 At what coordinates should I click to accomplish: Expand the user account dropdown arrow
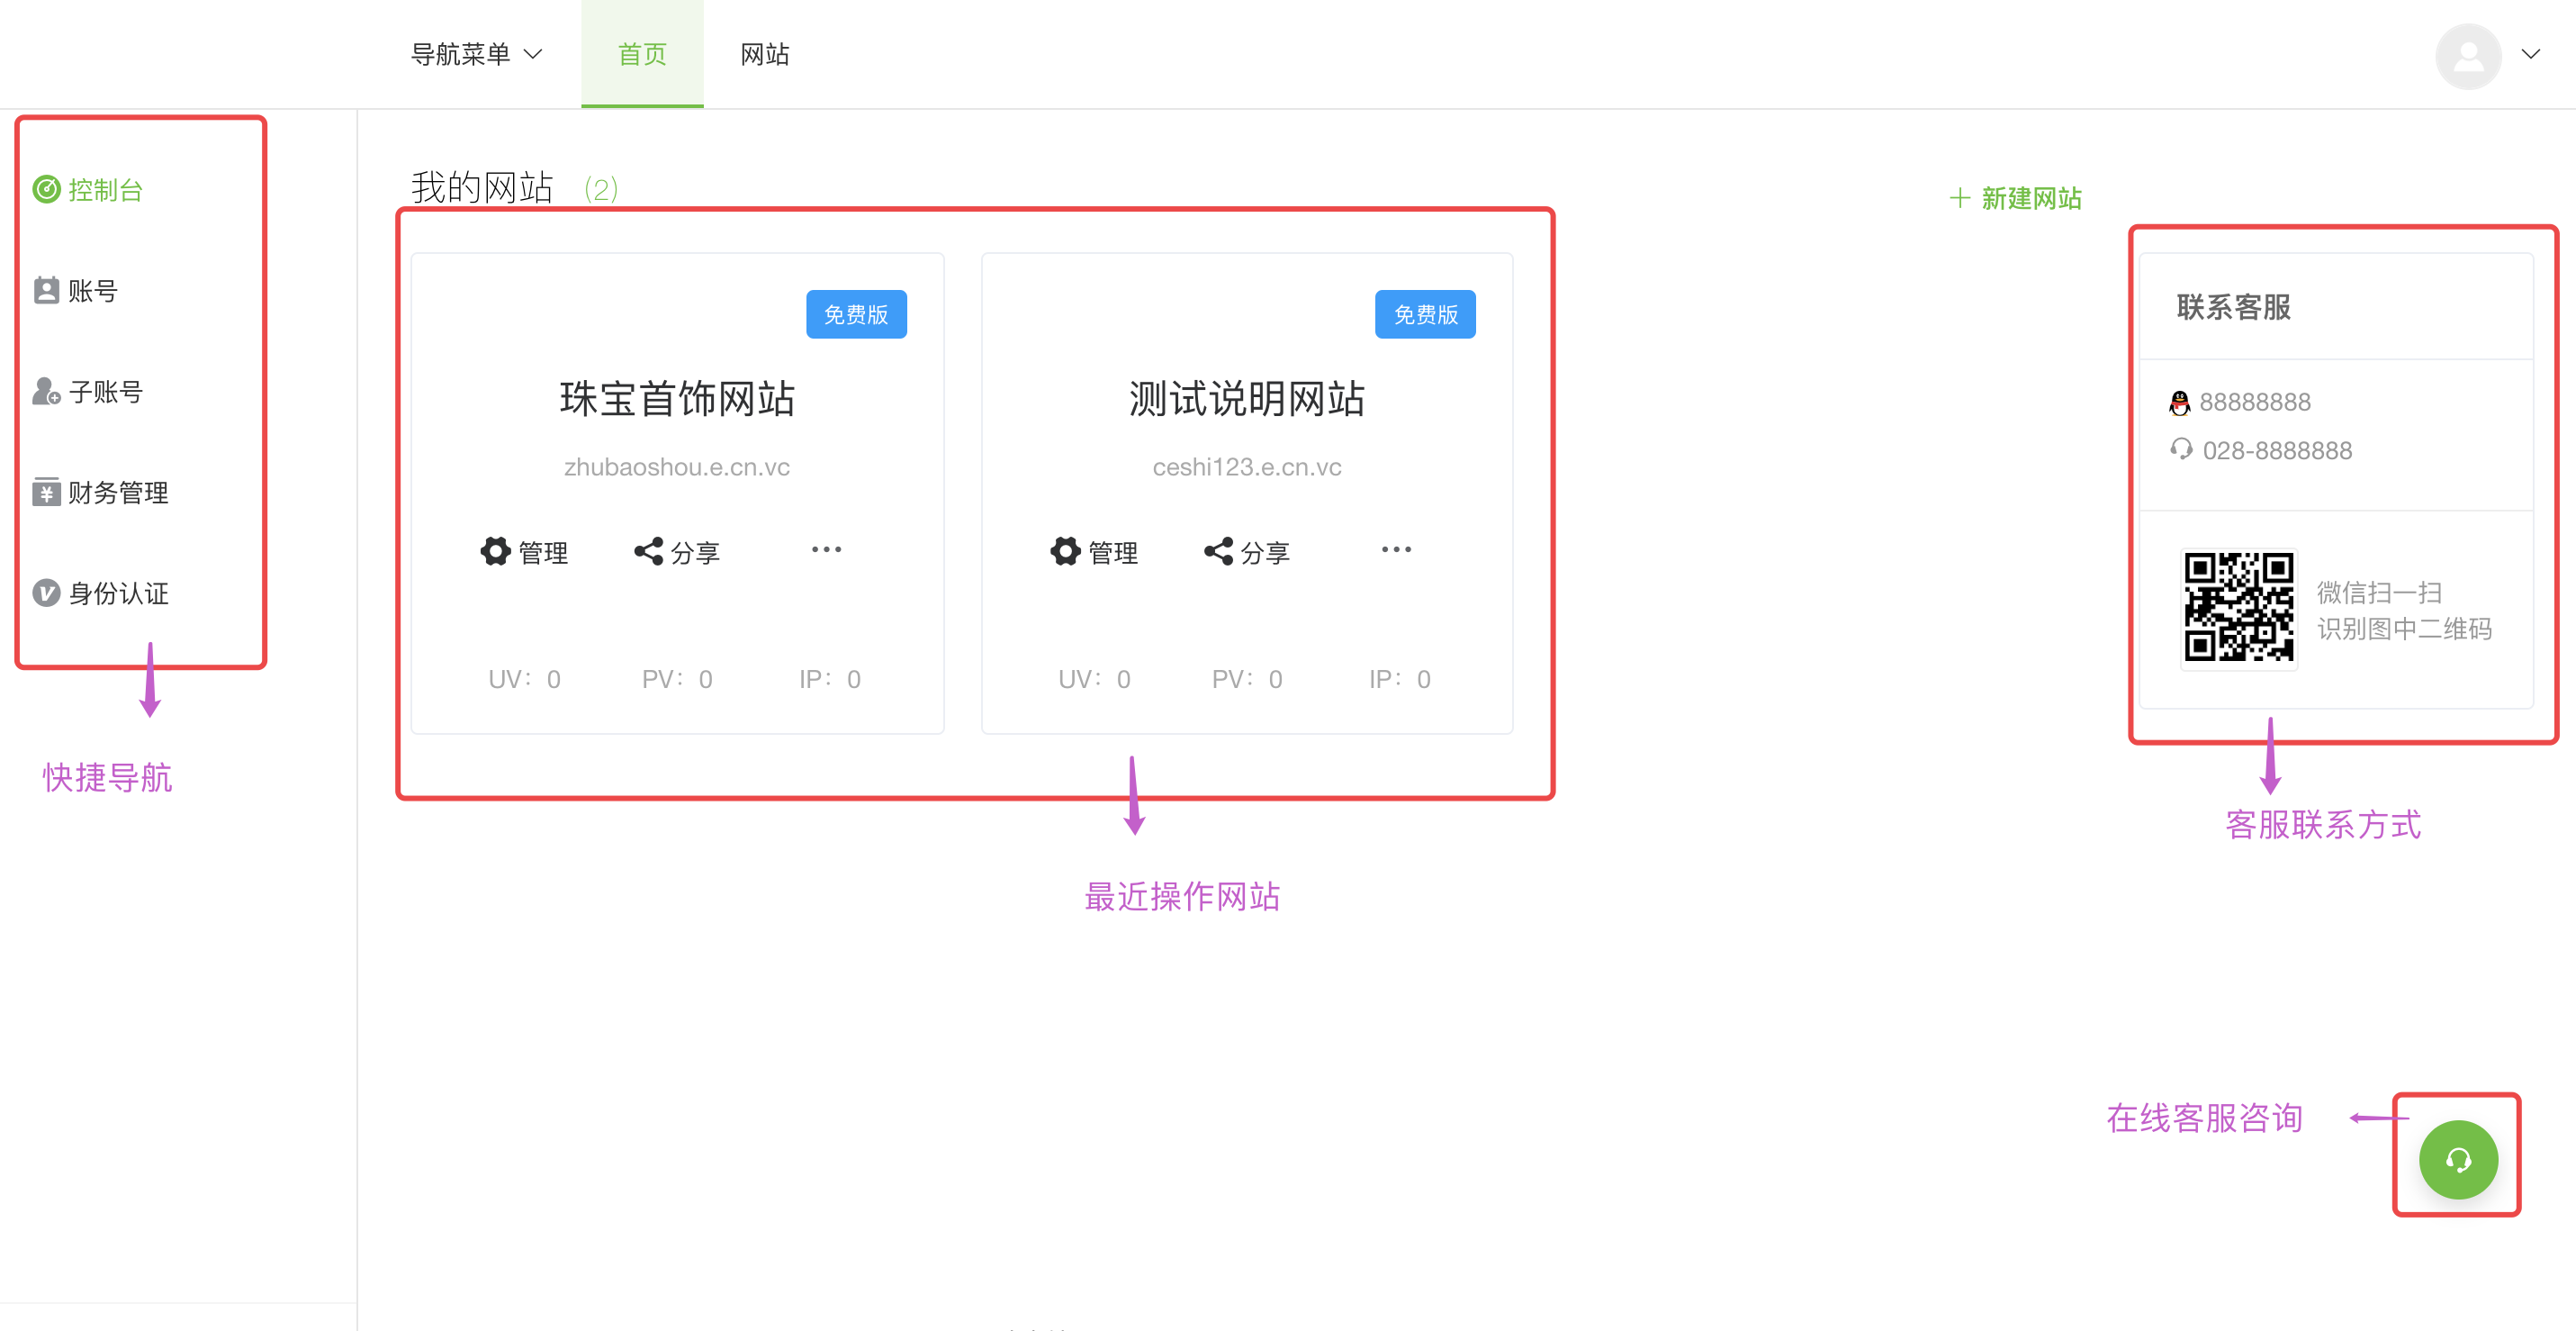(x=2530, y=54)
